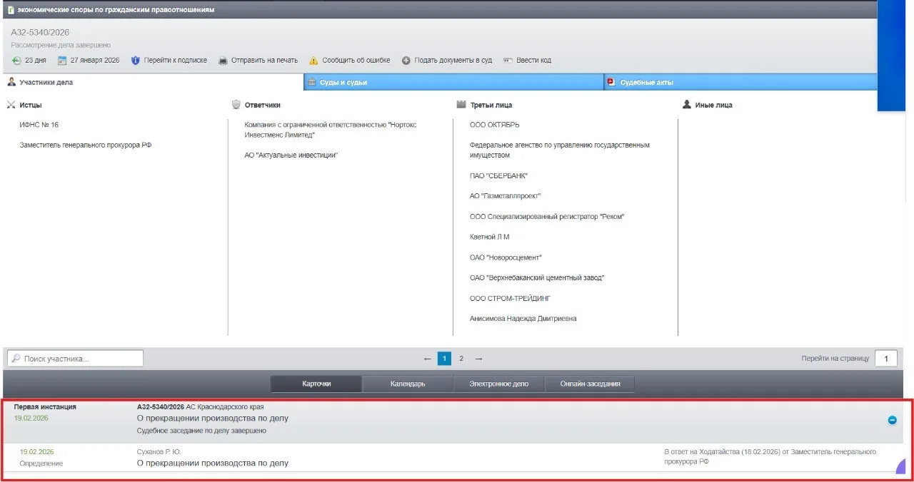This screenshot has width=914, height=482.
Task: Click the printer icon to print
Action: pos(223,61)
